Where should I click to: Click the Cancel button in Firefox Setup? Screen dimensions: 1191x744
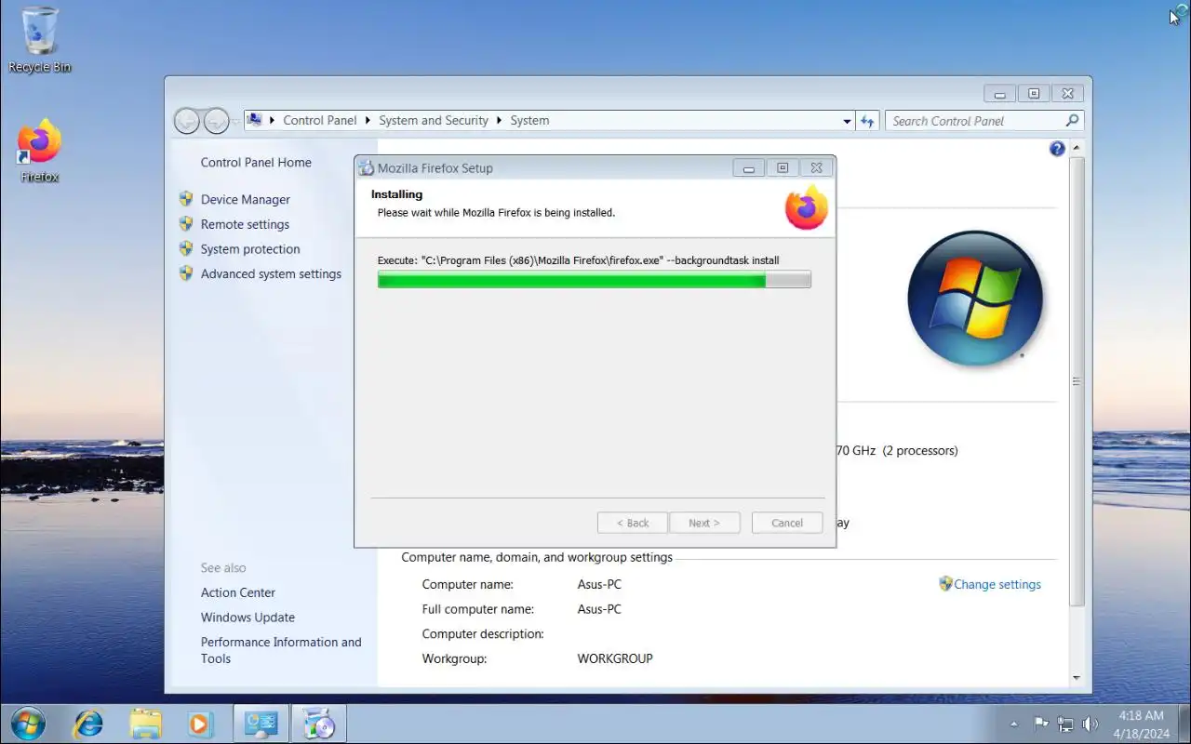coord(787,523)
